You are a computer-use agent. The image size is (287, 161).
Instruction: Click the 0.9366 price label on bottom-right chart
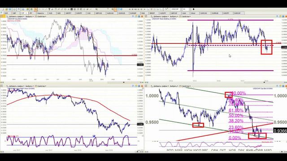click(280, 131)
